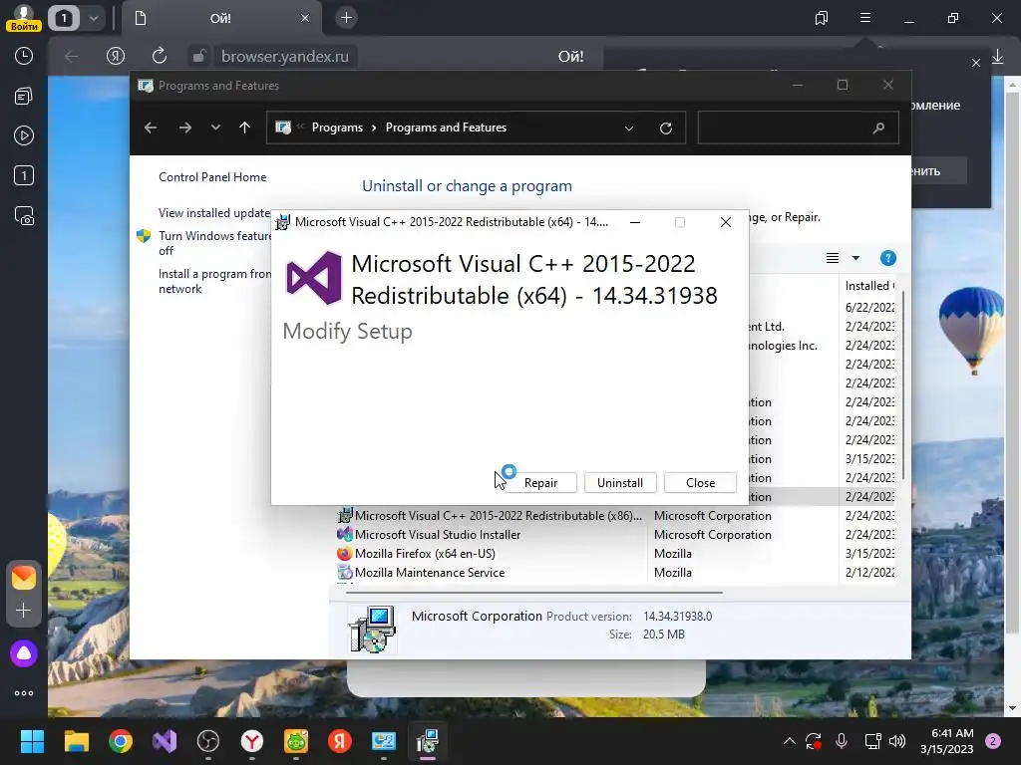Open the blue help question icon

[887, 258]
